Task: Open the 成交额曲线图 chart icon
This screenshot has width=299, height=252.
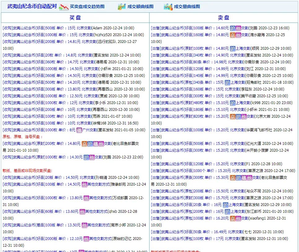Action: point(122,7)
